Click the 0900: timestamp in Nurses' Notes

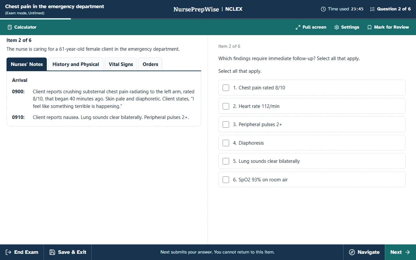18,92
